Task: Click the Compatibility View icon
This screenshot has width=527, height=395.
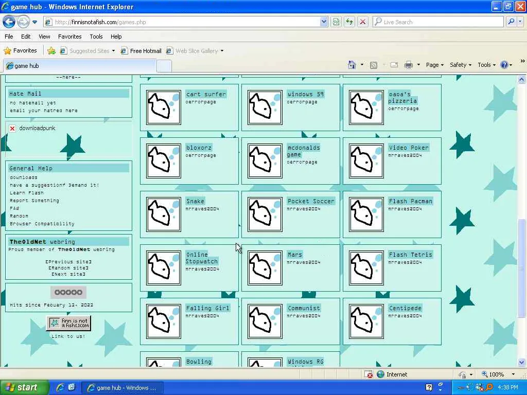Action: pyautogui.click(x=336, y=22)
